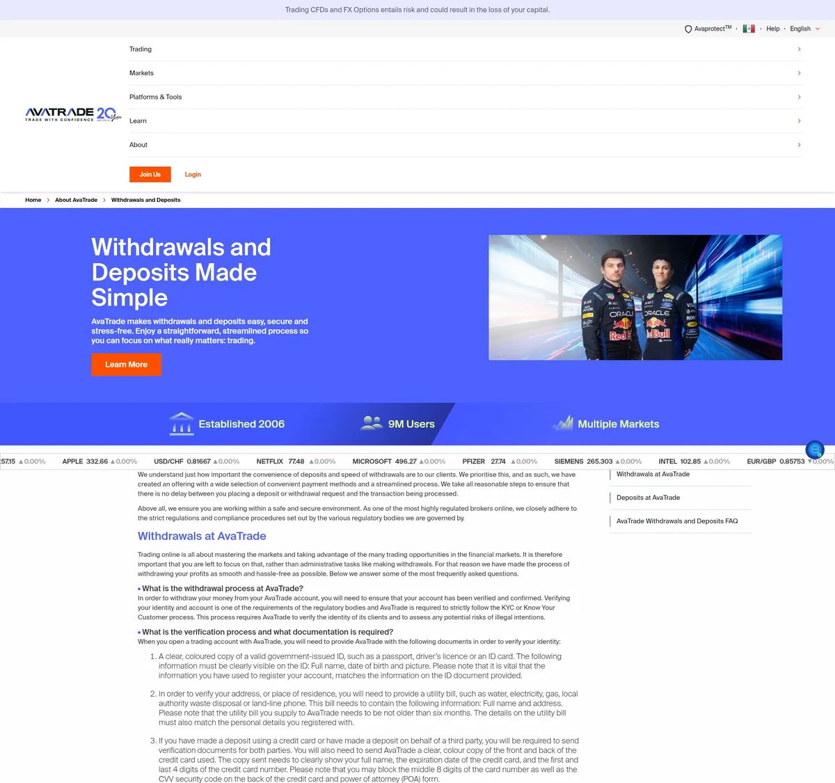This screenshot has height=783, width=835.
Task: Jump to Withdrawals at AvaTrade sidebar link
Action: point(653,474)
